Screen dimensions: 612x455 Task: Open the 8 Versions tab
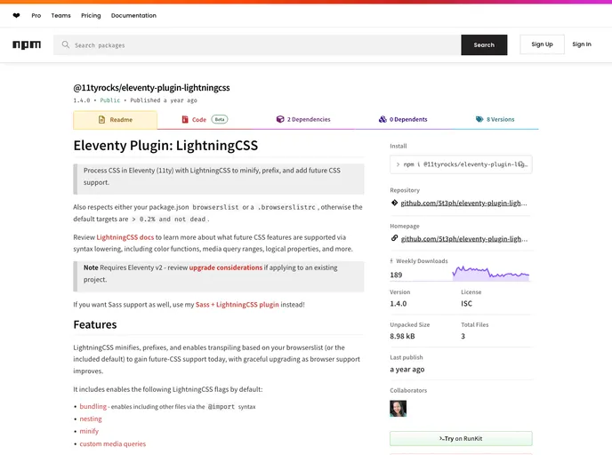point(495,119)
